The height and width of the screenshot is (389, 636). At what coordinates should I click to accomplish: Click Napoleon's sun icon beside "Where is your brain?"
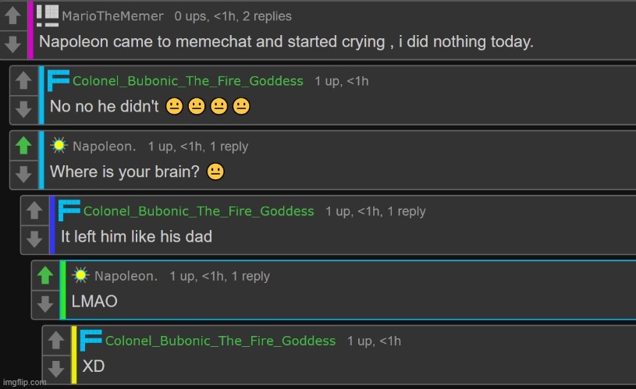tap(59, 146)
